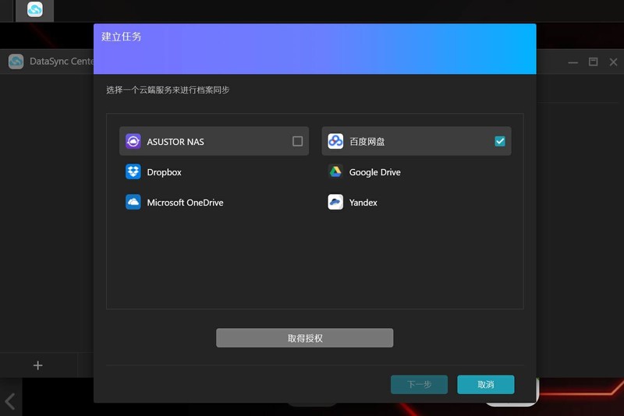This screenshot has height=416, width=624.
Task: Click the 选择一个云端服务来进行档案同步 instruction text
Action: (168, 90)
